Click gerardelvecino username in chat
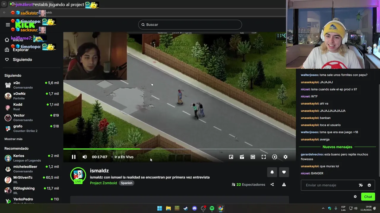The width and height of the screenshot is (380, 213). 311,154
